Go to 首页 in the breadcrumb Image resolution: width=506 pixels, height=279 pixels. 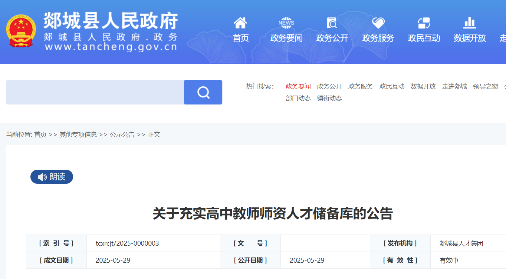[40, 134]
